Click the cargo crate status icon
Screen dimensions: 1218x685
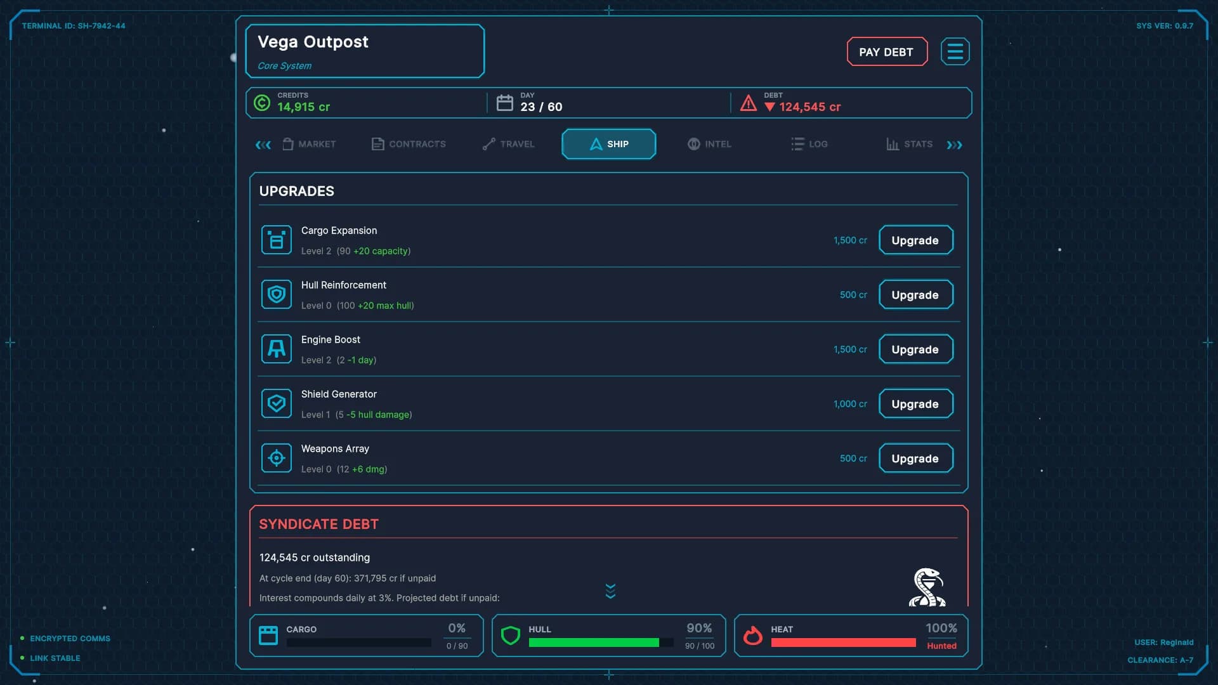coord(268,636)
